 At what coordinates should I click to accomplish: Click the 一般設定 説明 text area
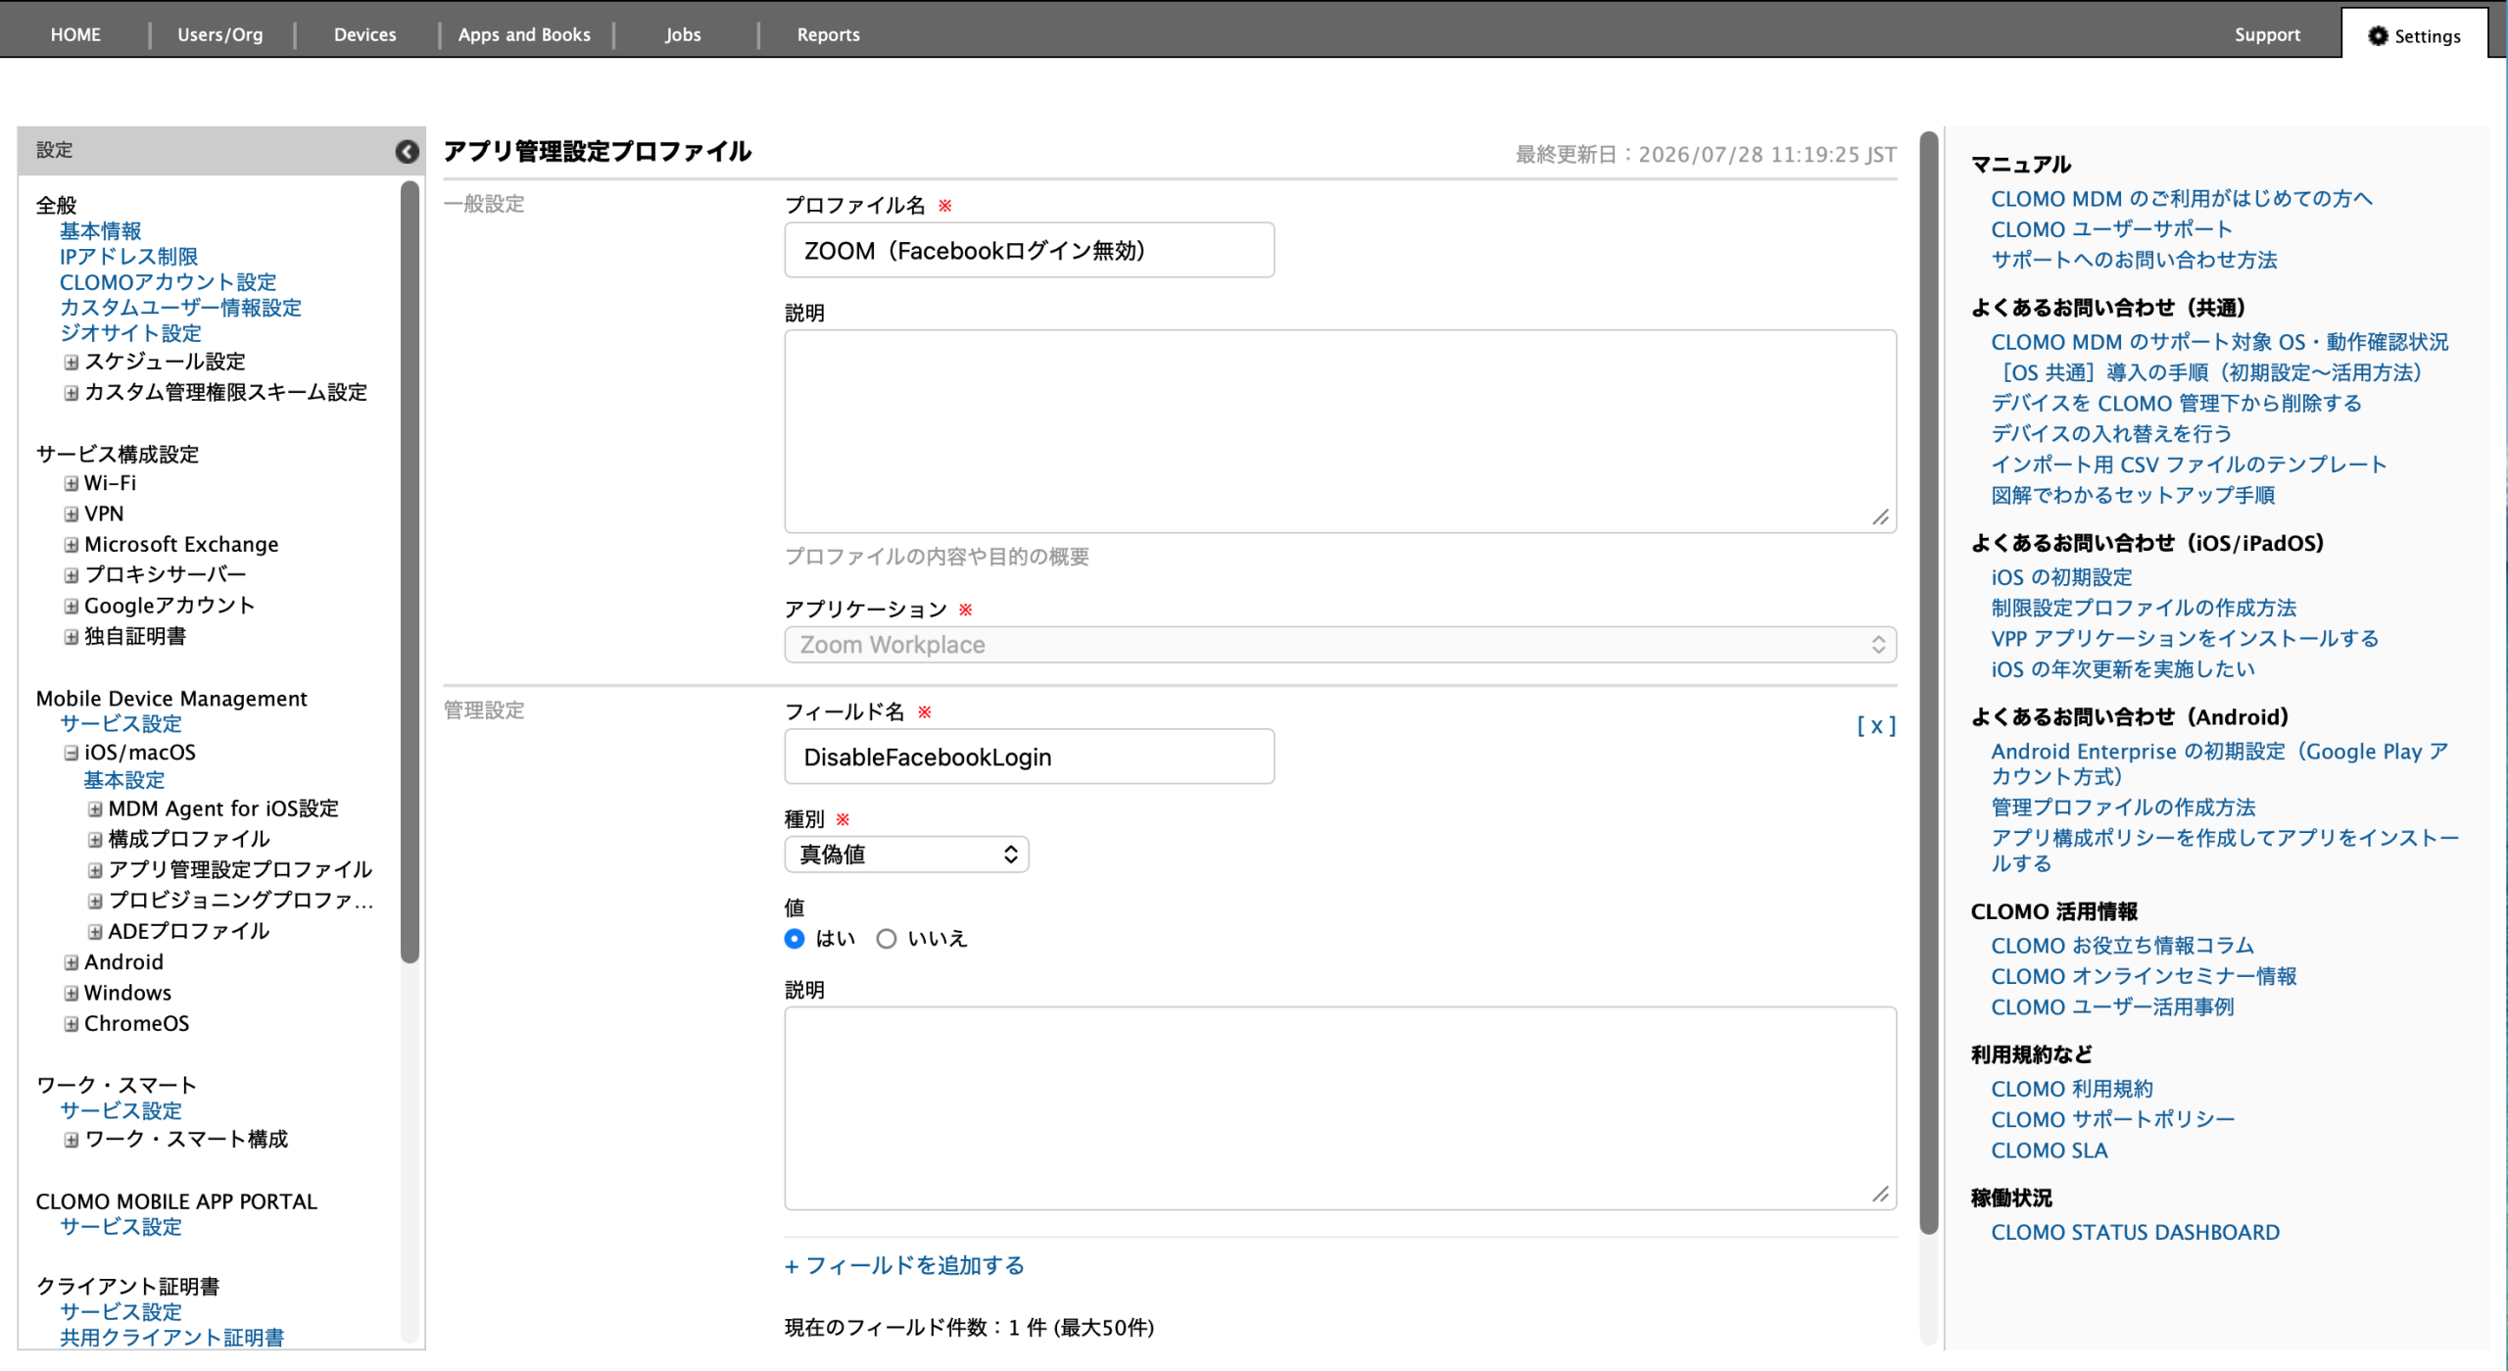tap(1340, 431)
